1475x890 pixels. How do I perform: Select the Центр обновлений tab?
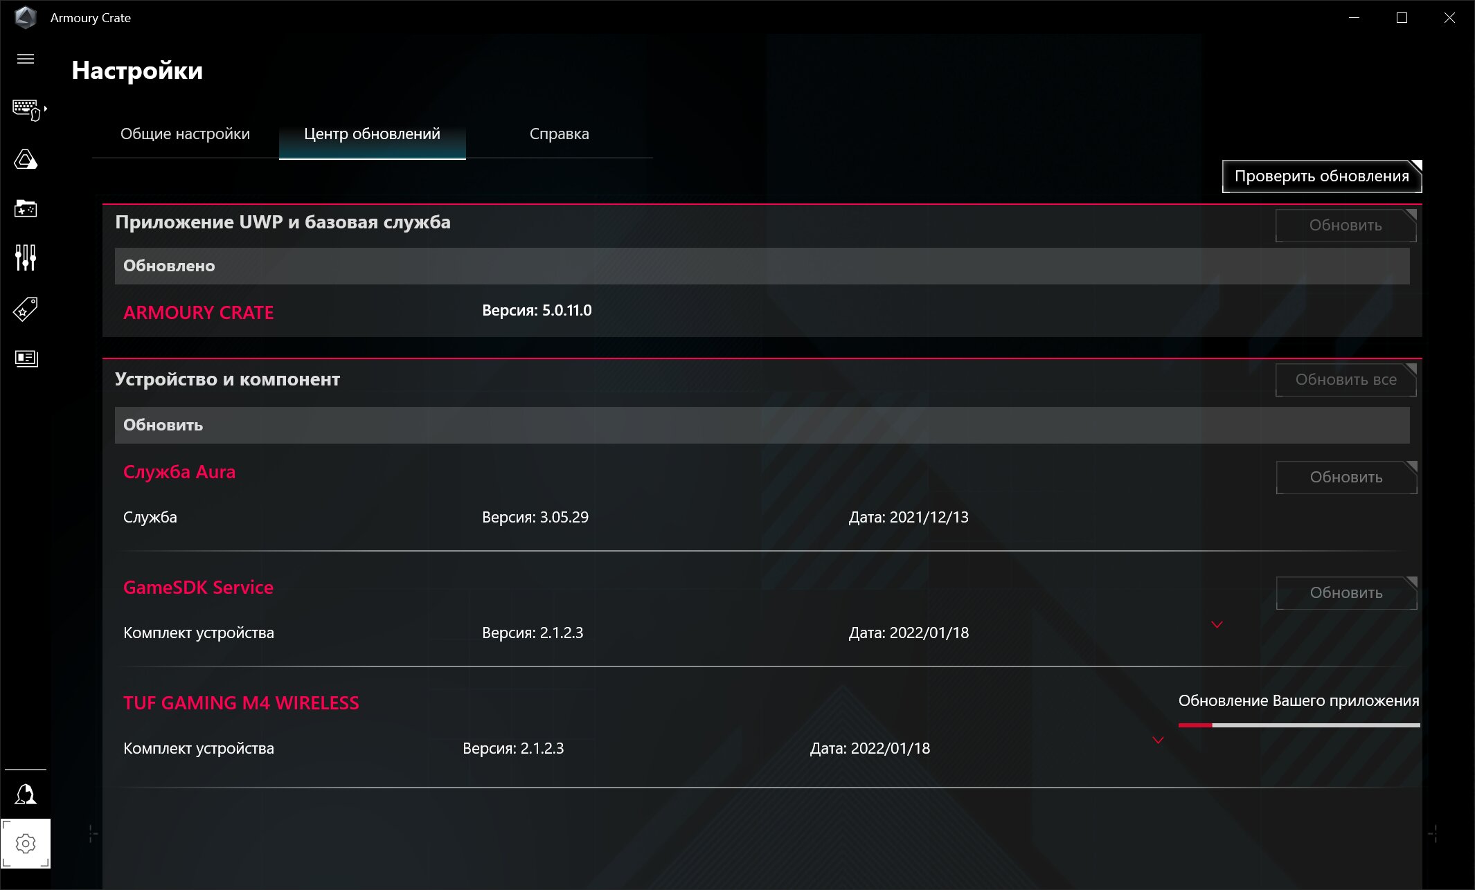(x=373, y=134)
